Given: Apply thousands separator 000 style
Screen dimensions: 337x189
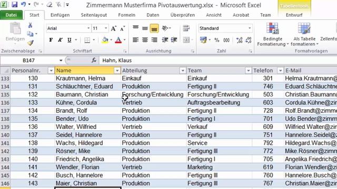Looking at the screenshot, I should [x=226, y=40].
